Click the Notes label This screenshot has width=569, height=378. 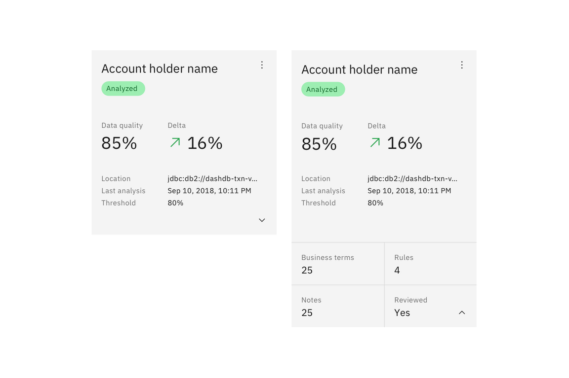311,300
